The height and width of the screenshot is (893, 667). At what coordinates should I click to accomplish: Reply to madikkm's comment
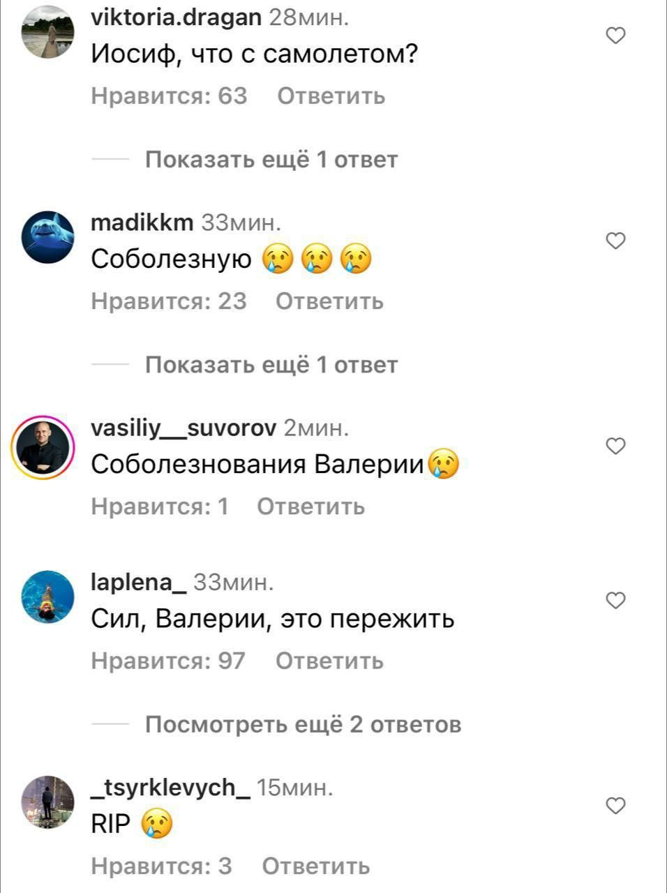point(329,301)
